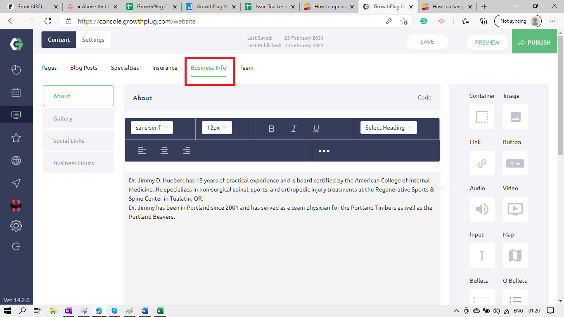
Task: Switch to the Settings tab
Action: [x=93, y=40]
